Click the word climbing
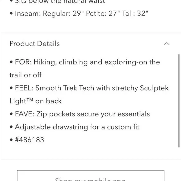 [73, 62]
